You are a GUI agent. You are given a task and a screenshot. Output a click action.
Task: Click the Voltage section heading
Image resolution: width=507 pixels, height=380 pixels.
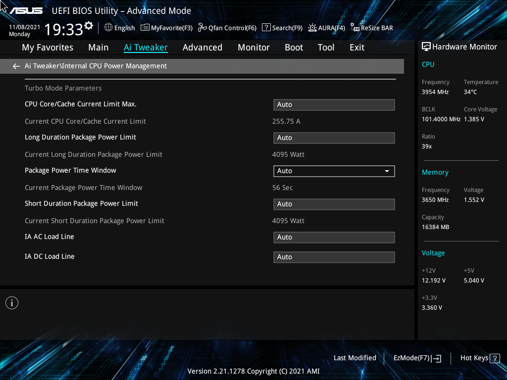point(433,253)
